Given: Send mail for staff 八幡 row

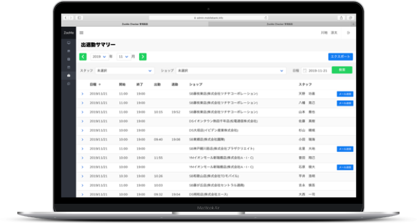Looking at the screenshot, I should (x=345, y=103).
